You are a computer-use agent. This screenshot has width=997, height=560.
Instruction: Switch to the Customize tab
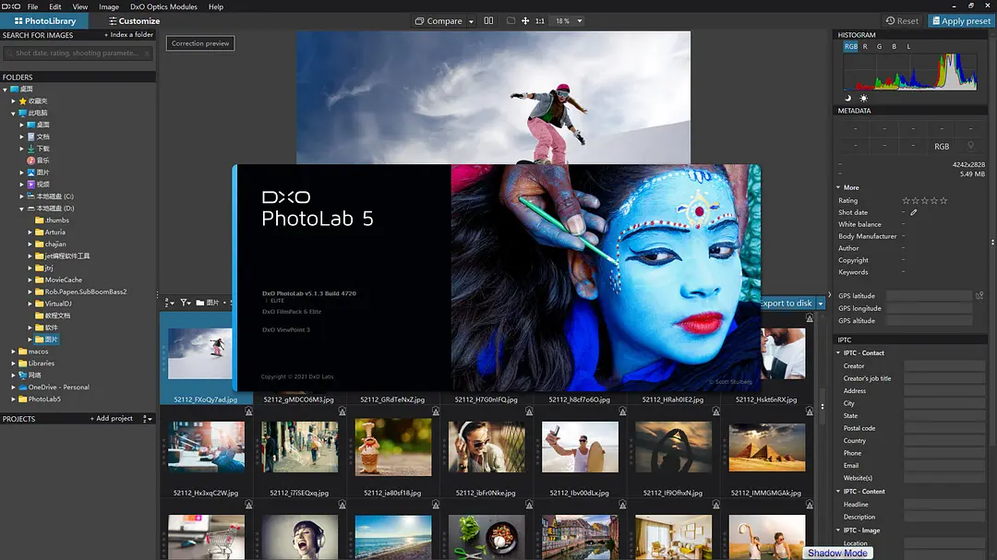(134, 21)
